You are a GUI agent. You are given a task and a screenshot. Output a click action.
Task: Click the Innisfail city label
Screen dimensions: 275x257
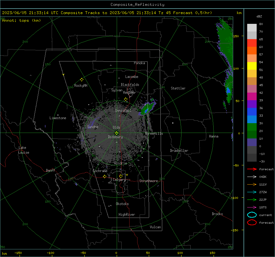click(x=123, y=111)
